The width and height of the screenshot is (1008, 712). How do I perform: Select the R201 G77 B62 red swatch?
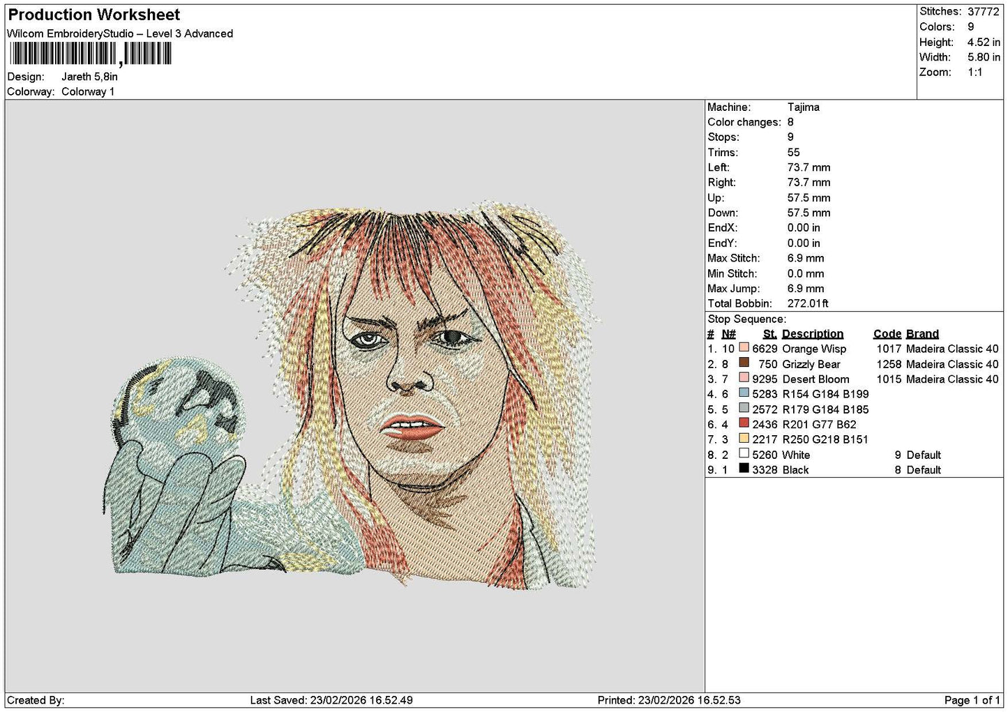(744, 424)
